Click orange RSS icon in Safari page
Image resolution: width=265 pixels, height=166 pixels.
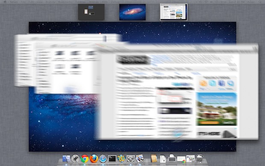(x=203, y=83)
